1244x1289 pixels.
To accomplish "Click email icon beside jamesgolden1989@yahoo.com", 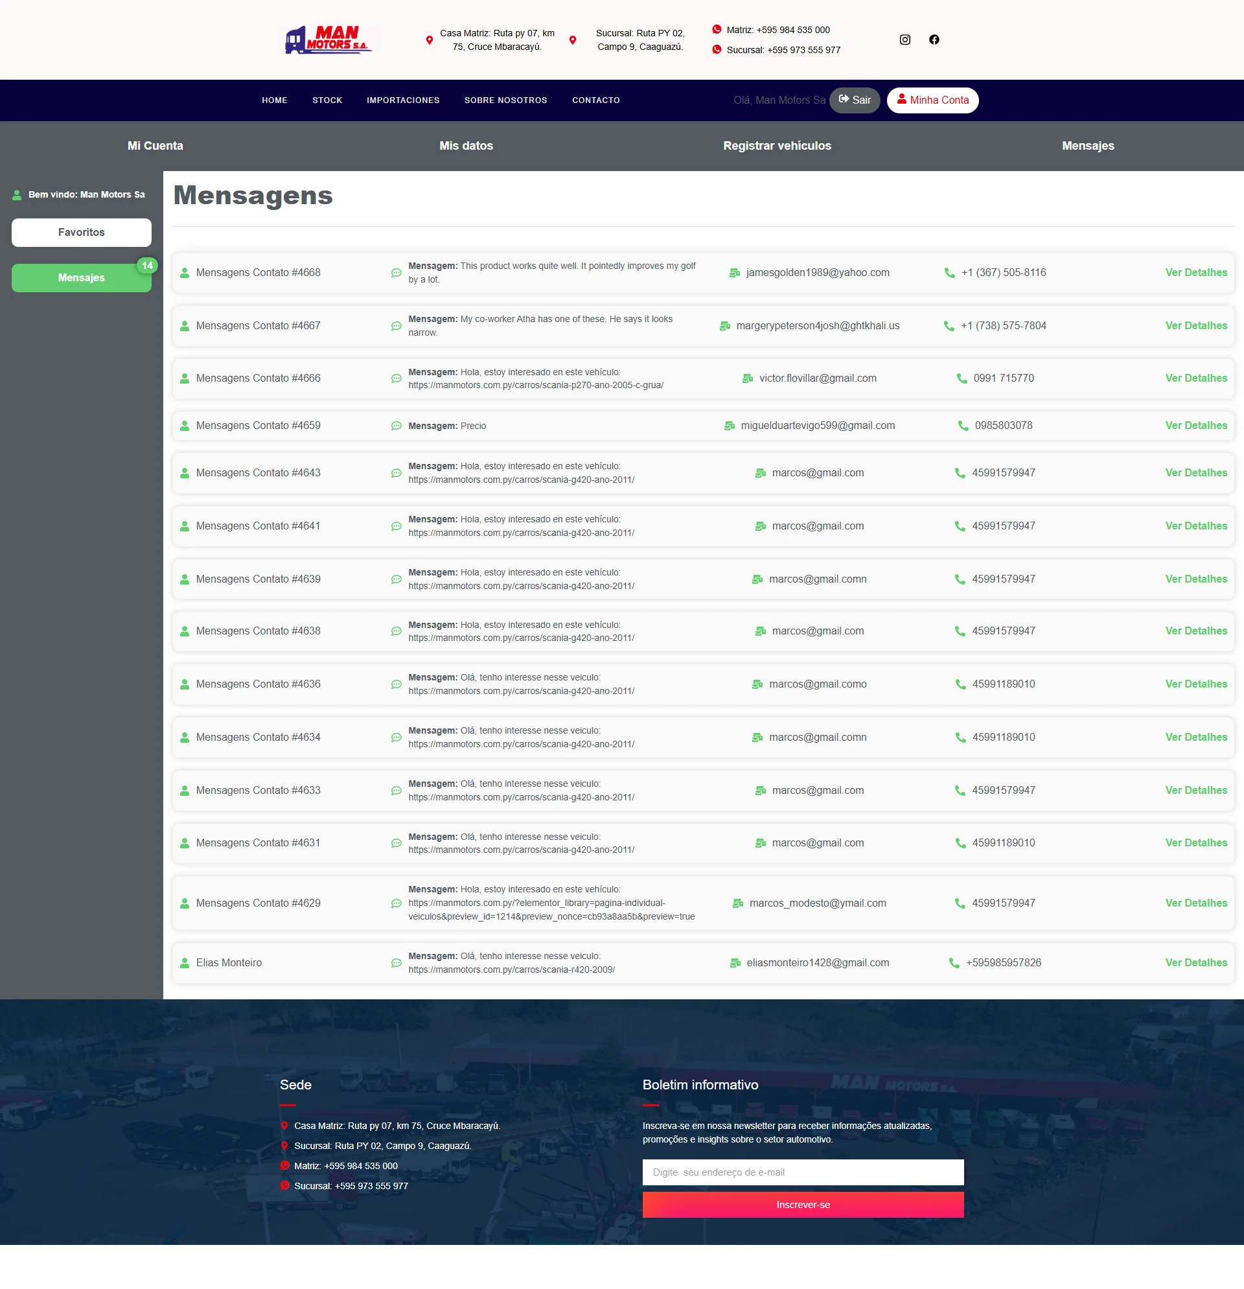I will [x=735, y=272].
